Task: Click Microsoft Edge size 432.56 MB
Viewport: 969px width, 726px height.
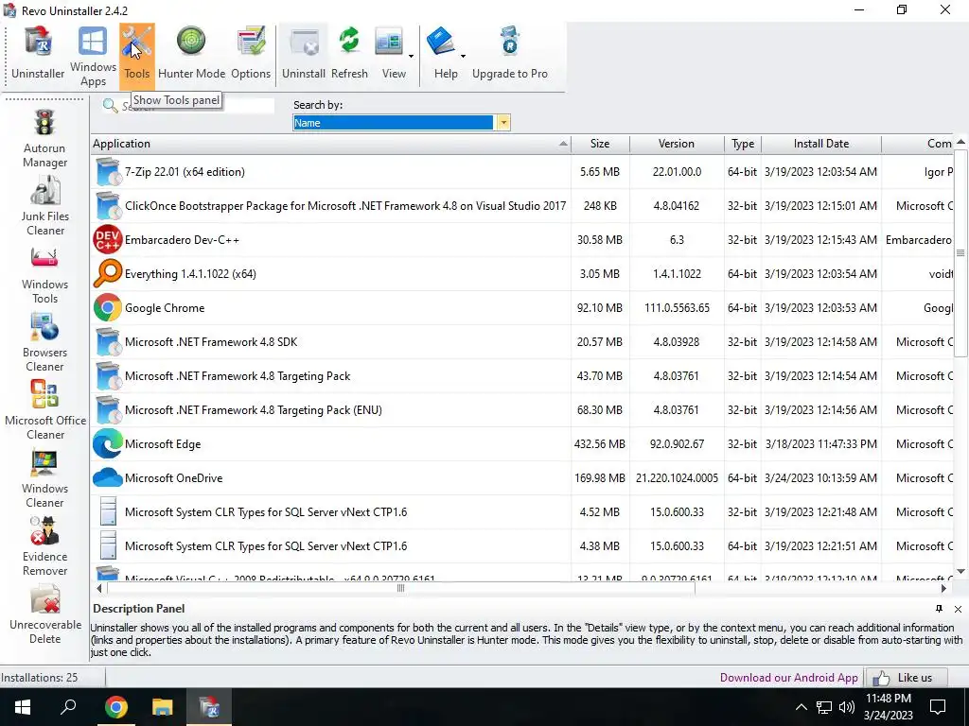Action: [599, 444]
